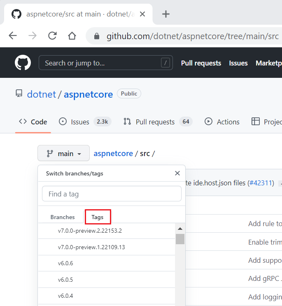Go to browser home page icon
This screenshot has width=282, height=306.
72,36
